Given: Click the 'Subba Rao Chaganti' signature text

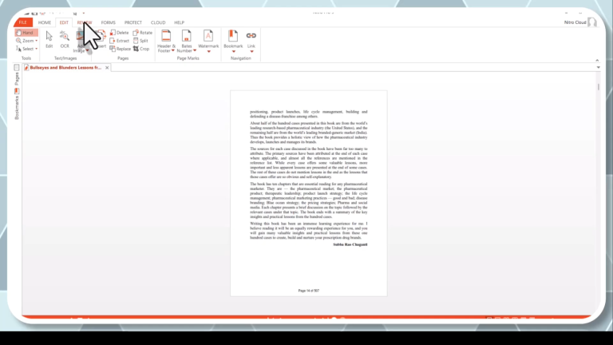Looking at the screenshot, I should coord(350,244).
